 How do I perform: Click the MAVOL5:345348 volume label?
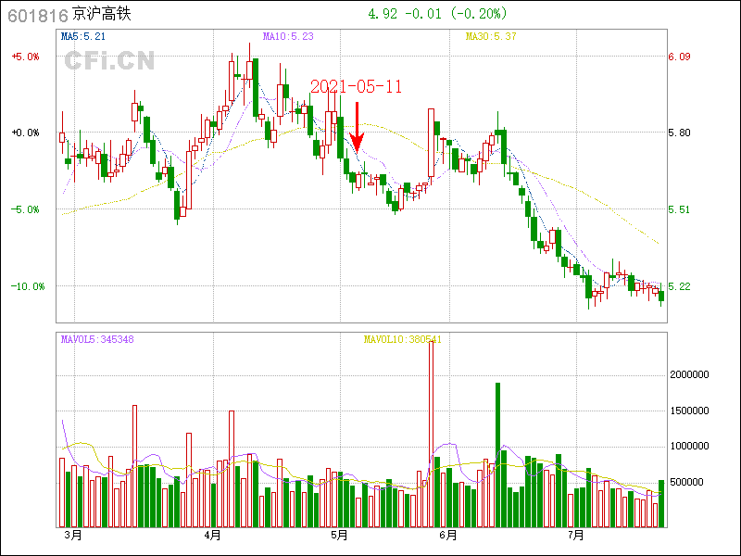click(x=97, y=340)
